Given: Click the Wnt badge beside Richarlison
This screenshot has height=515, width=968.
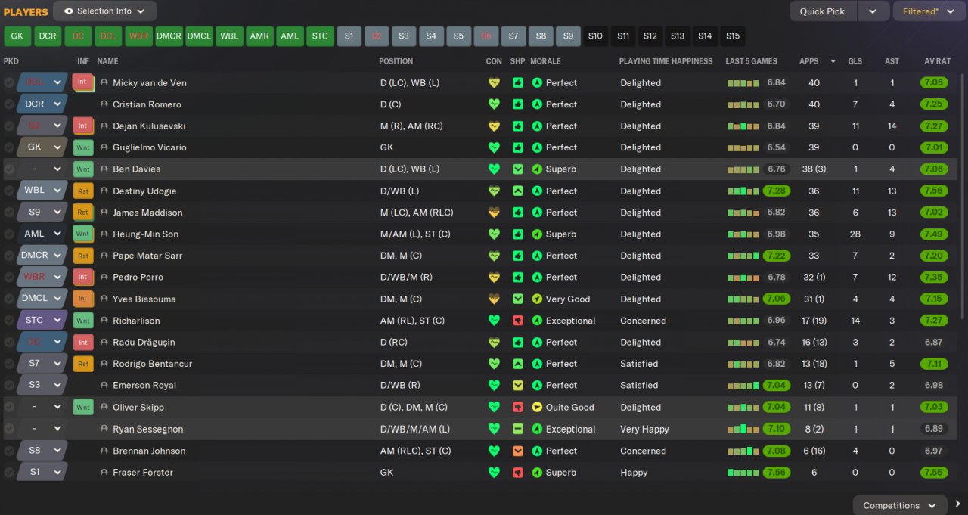Looking at the screenshot, I should [x=83, y=321].
